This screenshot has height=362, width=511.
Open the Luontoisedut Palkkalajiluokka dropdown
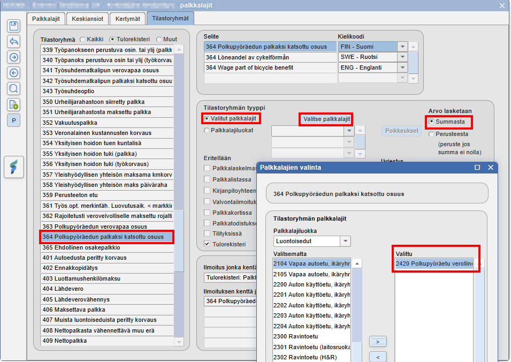pyautogui.click(x=345, y=242)
